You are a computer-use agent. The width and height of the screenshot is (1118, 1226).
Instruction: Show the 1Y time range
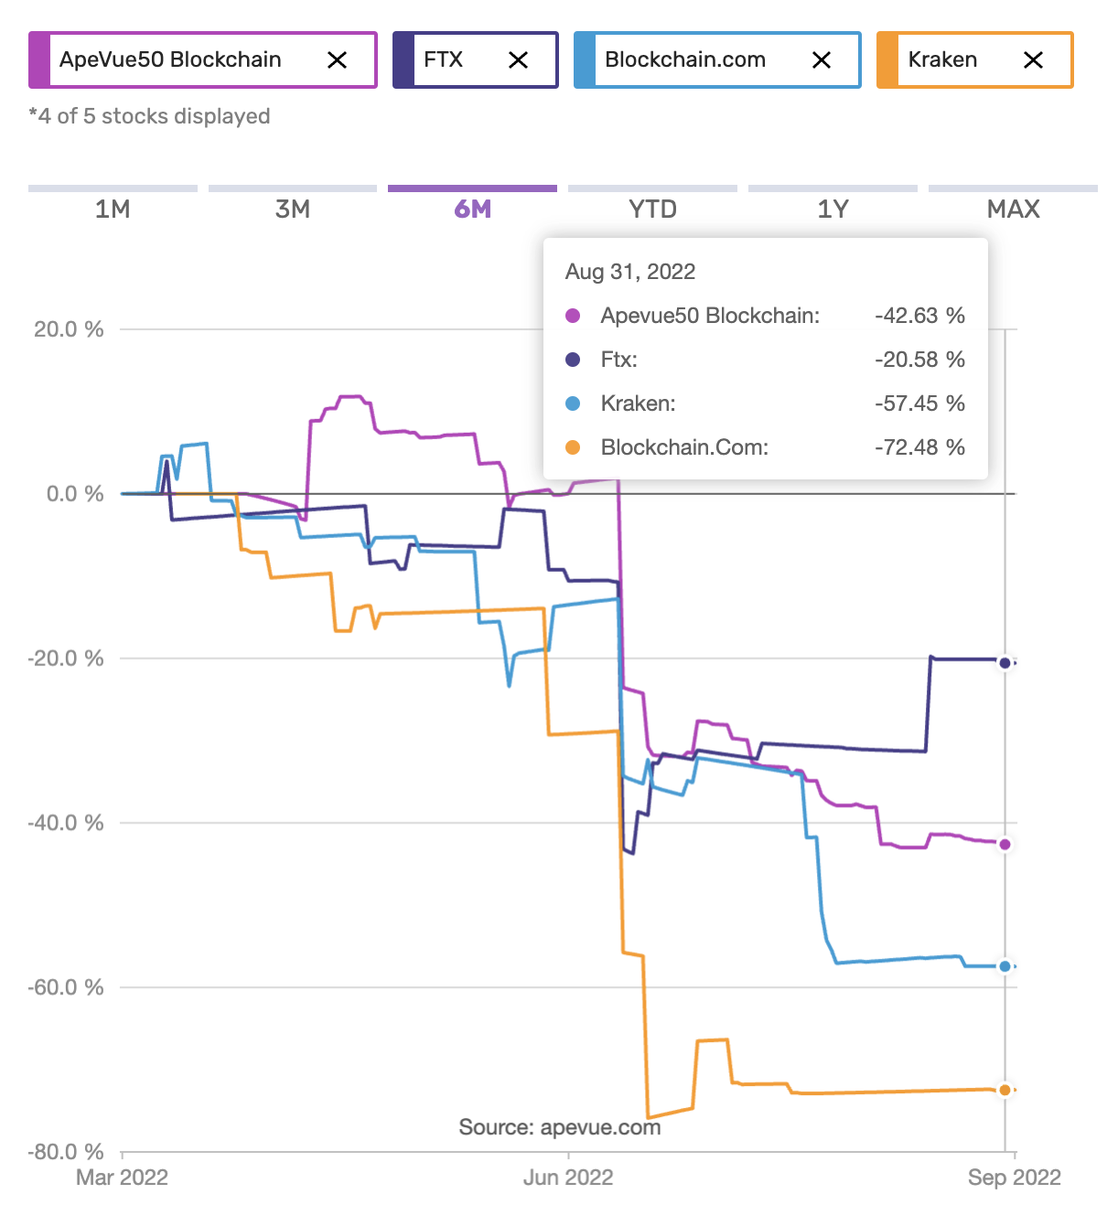click(833, 209)
